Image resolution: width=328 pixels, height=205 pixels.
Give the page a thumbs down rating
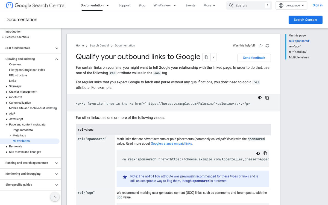[267, 46]
